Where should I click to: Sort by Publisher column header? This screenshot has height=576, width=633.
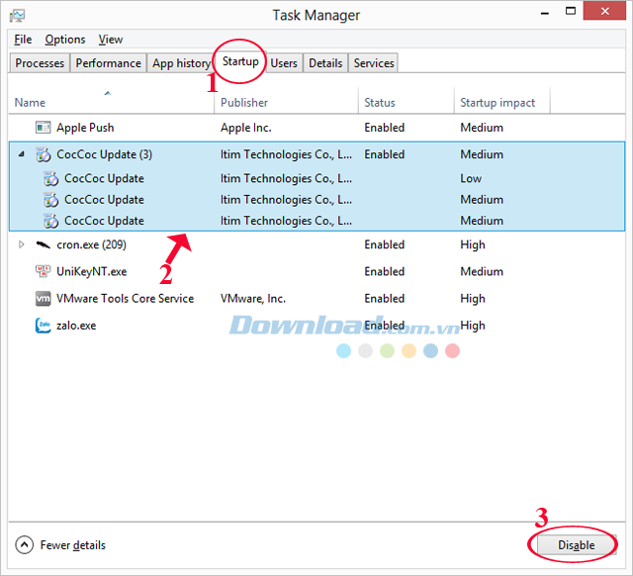click(244, 102)
